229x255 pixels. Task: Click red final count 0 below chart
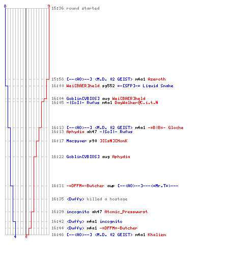pyautogui.click(x=26, y=237)
